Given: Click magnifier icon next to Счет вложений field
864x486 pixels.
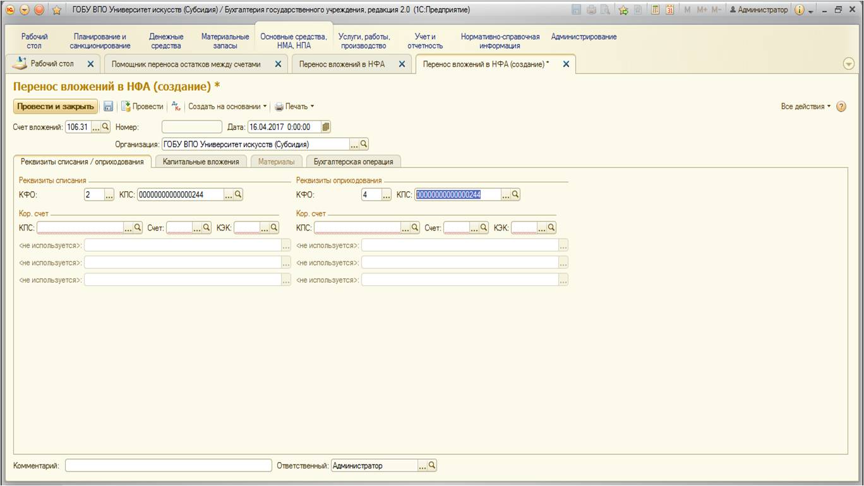Looking at the screenshot, I should [105, 127].
